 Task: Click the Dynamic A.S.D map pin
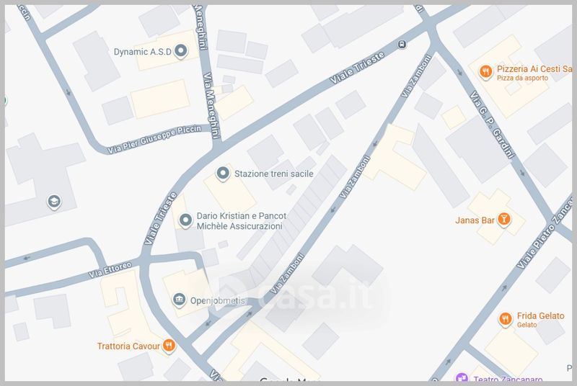(x=181, y=50)
